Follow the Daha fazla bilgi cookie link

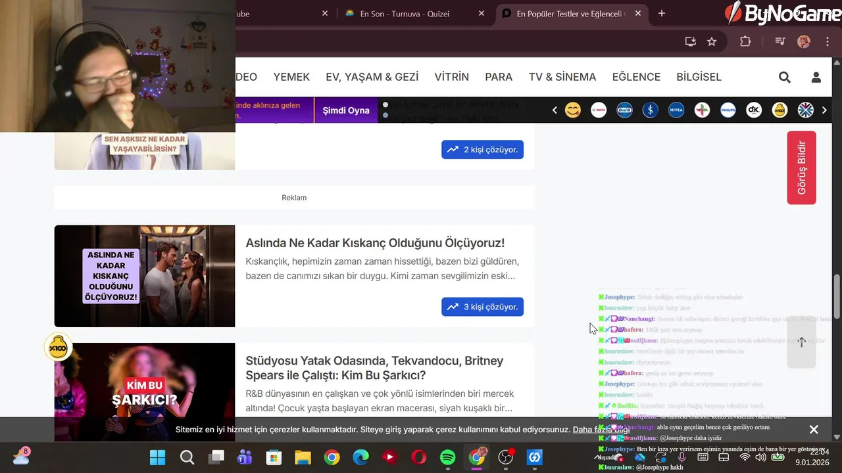pos(601,430)
